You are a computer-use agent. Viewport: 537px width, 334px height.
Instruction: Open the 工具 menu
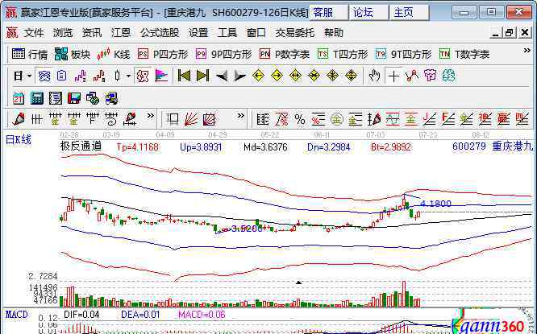227,33
